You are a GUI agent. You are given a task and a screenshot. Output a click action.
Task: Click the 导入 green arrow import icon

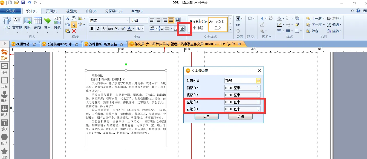point(47,23)
